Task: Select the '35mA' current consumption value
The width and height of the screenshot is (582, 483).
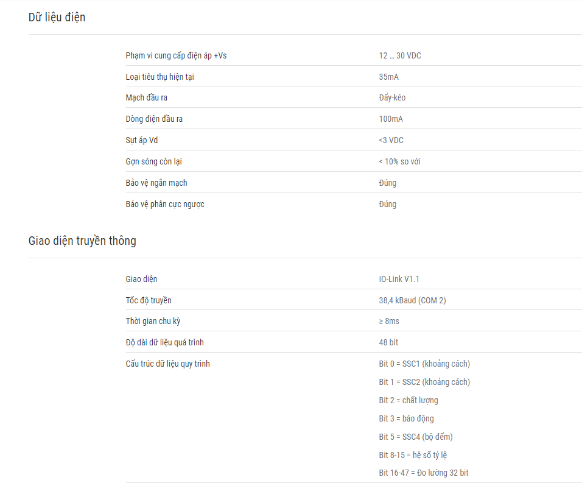Action: (388, 77)
